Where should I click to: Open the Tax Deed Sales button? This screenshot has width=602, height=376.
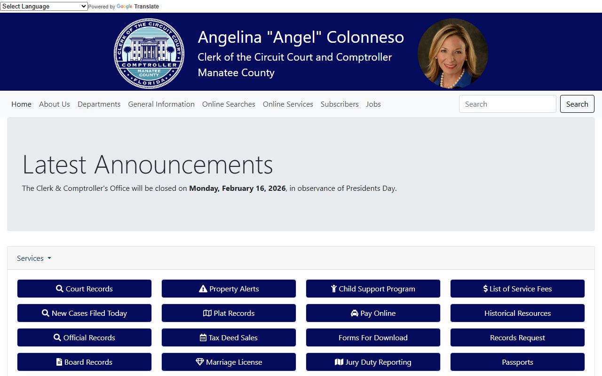[x=229, y=337]
